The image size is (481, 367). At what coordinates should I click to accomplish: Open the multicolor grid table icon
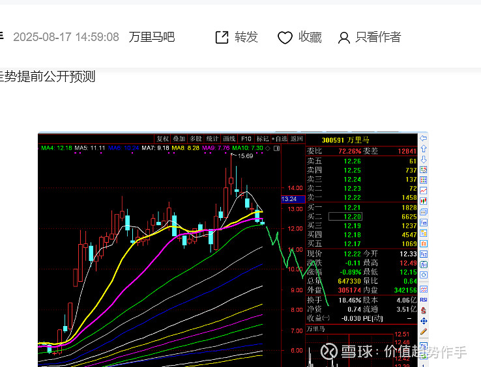(x=424, y=180)
